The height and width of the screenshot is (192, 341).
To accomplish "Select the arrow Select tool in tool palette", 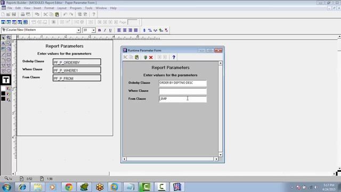I will click(x=3, y=38).
